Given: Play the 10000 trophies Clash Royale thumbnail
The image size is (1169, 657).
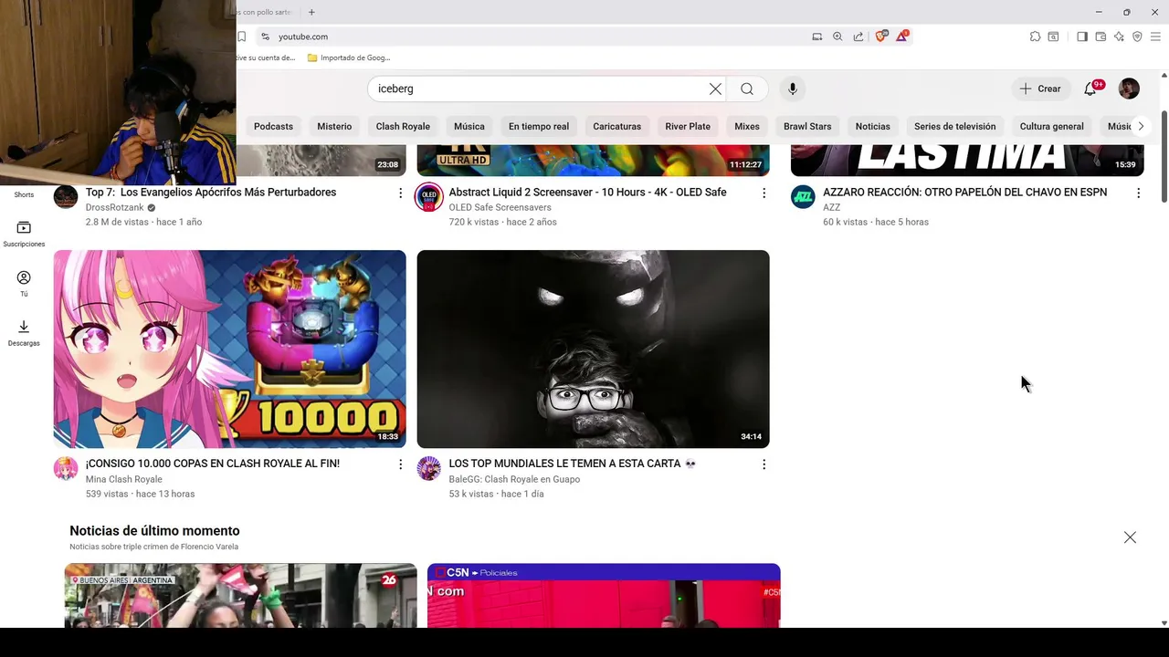Looking at the screenshot, I should (x=229, y=349).
